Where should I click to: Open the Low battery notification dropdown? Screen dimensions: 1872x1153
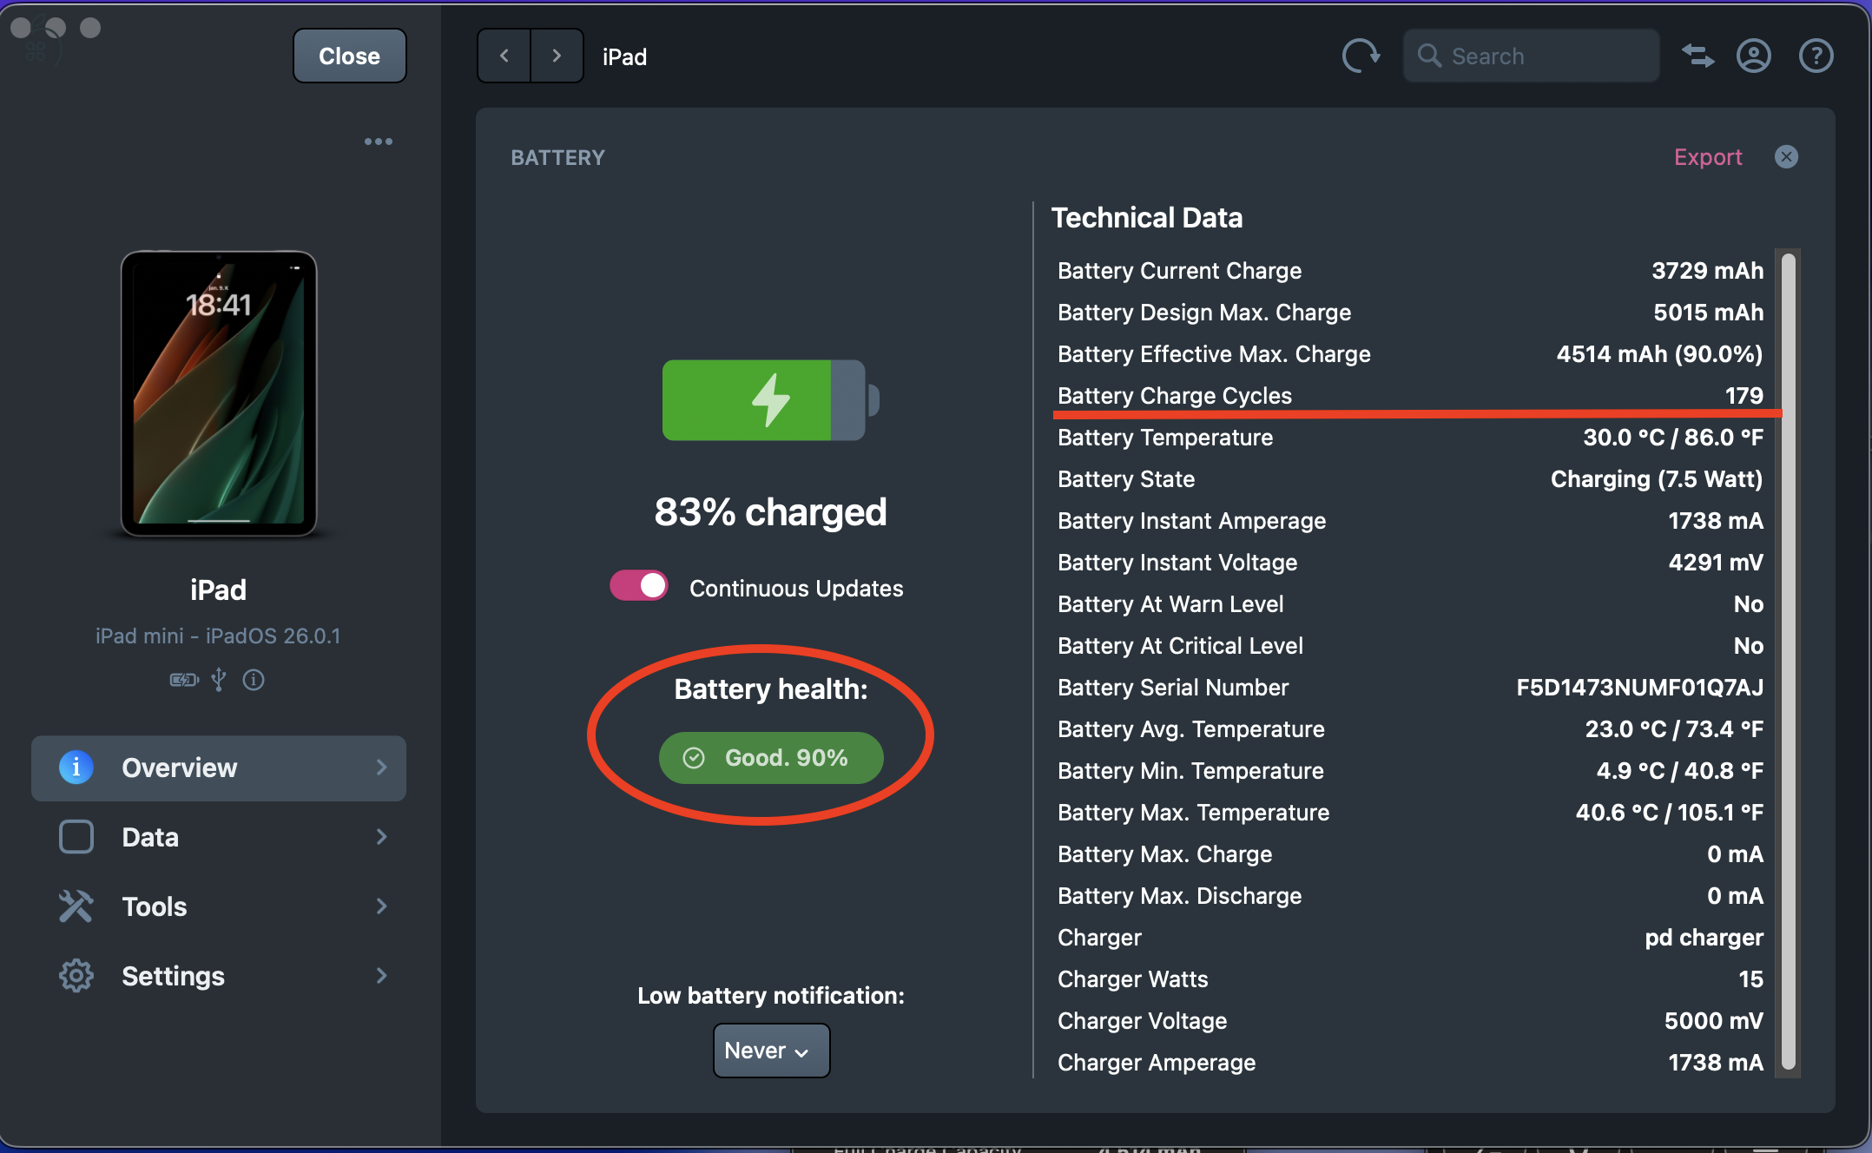771,1051
